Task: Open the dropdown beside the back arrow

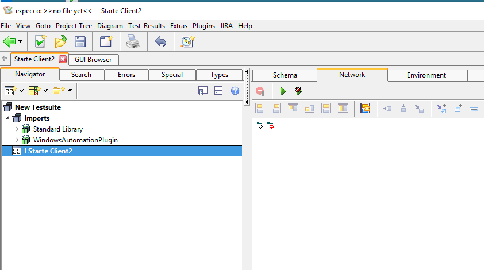Action: tap(21, 41)
